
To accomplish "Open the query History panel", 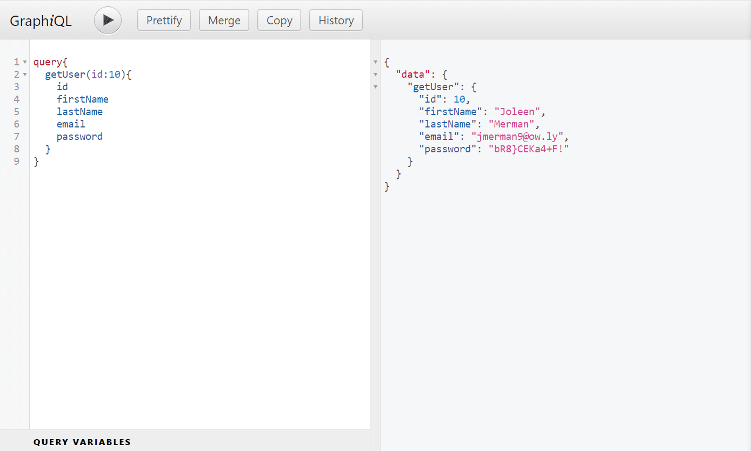I will click(336, 20).
